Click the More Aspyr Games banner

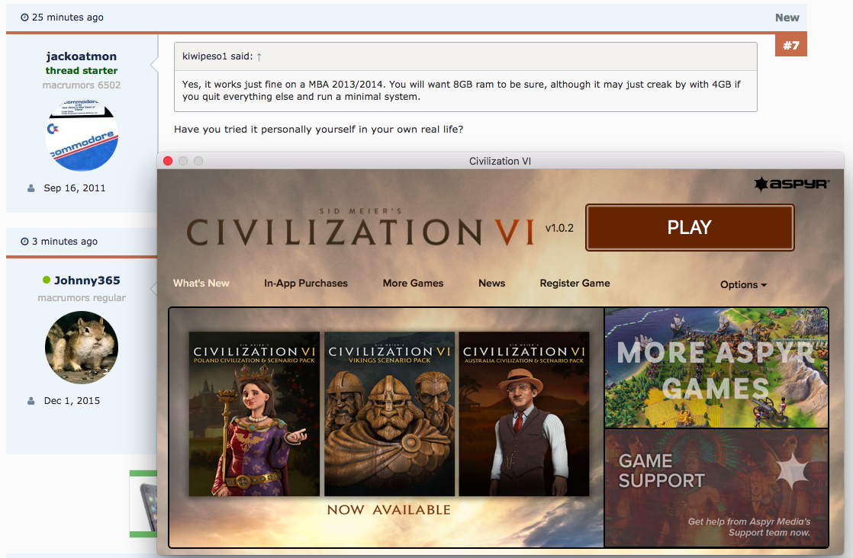coord(716,368)
